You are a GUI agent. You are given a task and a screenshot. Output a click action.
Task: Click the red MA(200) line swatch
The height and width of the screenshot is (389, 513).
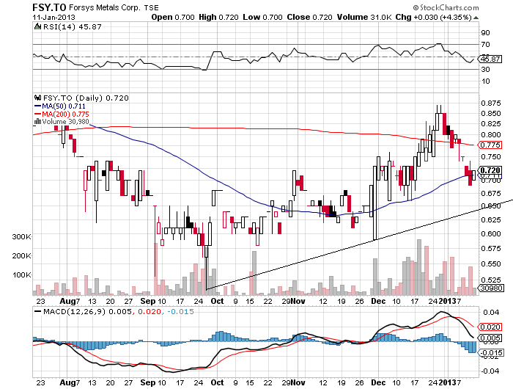pyautogui.click(x=37, y=114)
